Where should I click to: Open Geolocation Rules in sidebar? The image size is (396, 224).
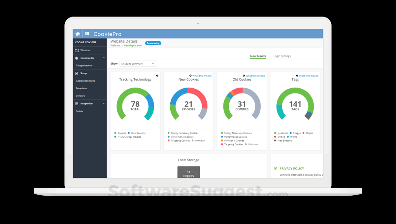[x=85, y=81]
